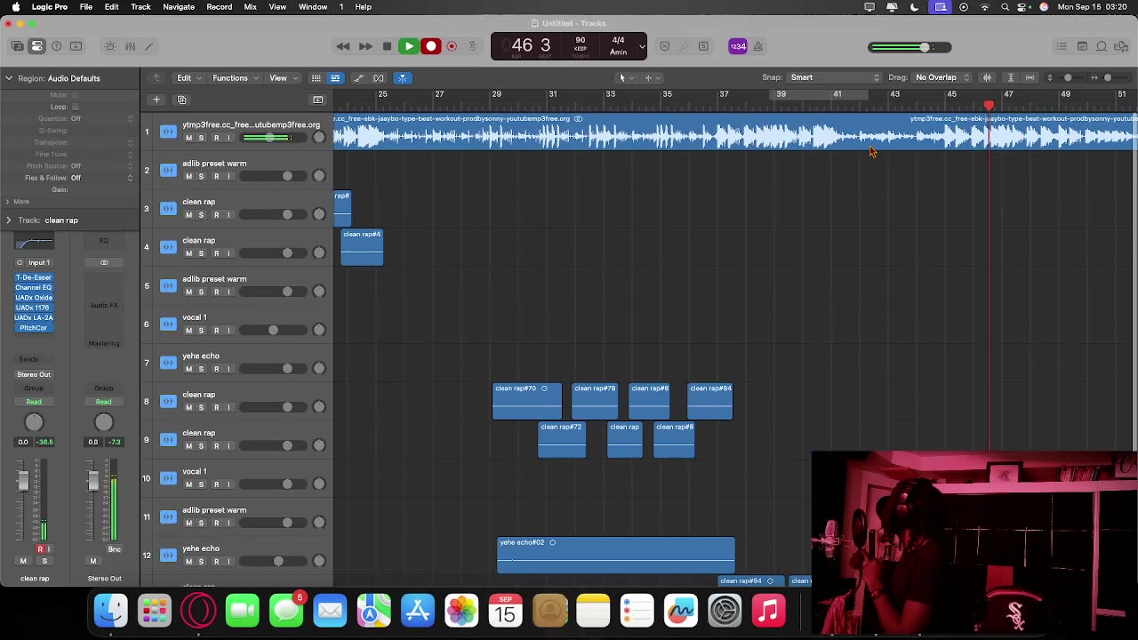Image resolution: width=1138 pixels, height=640 pixels.
Task: Fast forward the playhead
Action: click(365, 46)
